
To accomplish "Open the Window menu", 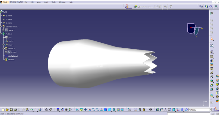I will 62,2.
